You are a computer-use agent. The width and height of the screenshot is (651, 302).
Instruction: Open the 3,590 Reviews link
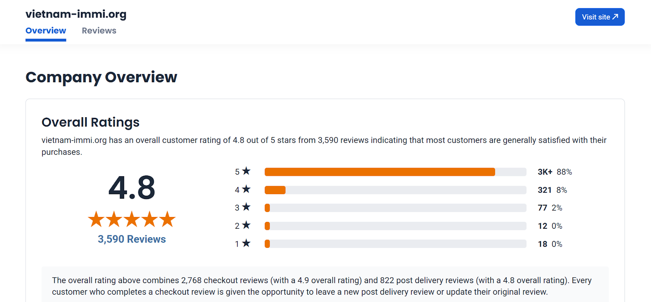(x=132, y=239)
